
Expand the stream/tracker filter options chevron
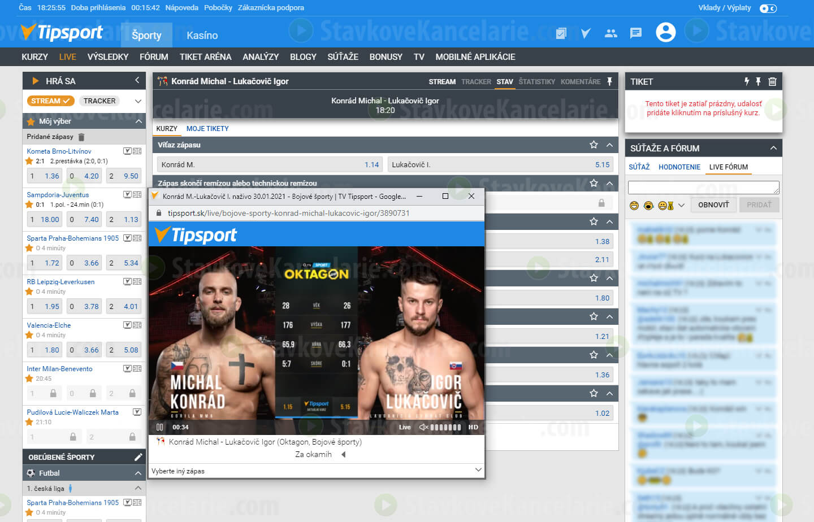[x=138, y=101]
